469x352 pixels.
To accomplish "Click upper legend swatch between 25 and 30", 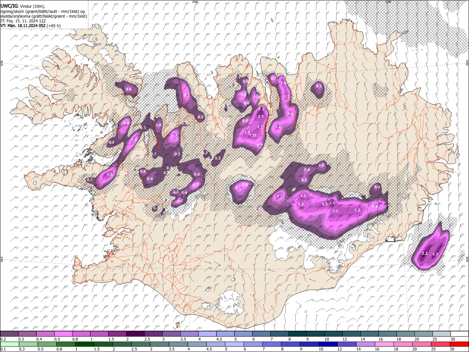I will click(442, 334).
